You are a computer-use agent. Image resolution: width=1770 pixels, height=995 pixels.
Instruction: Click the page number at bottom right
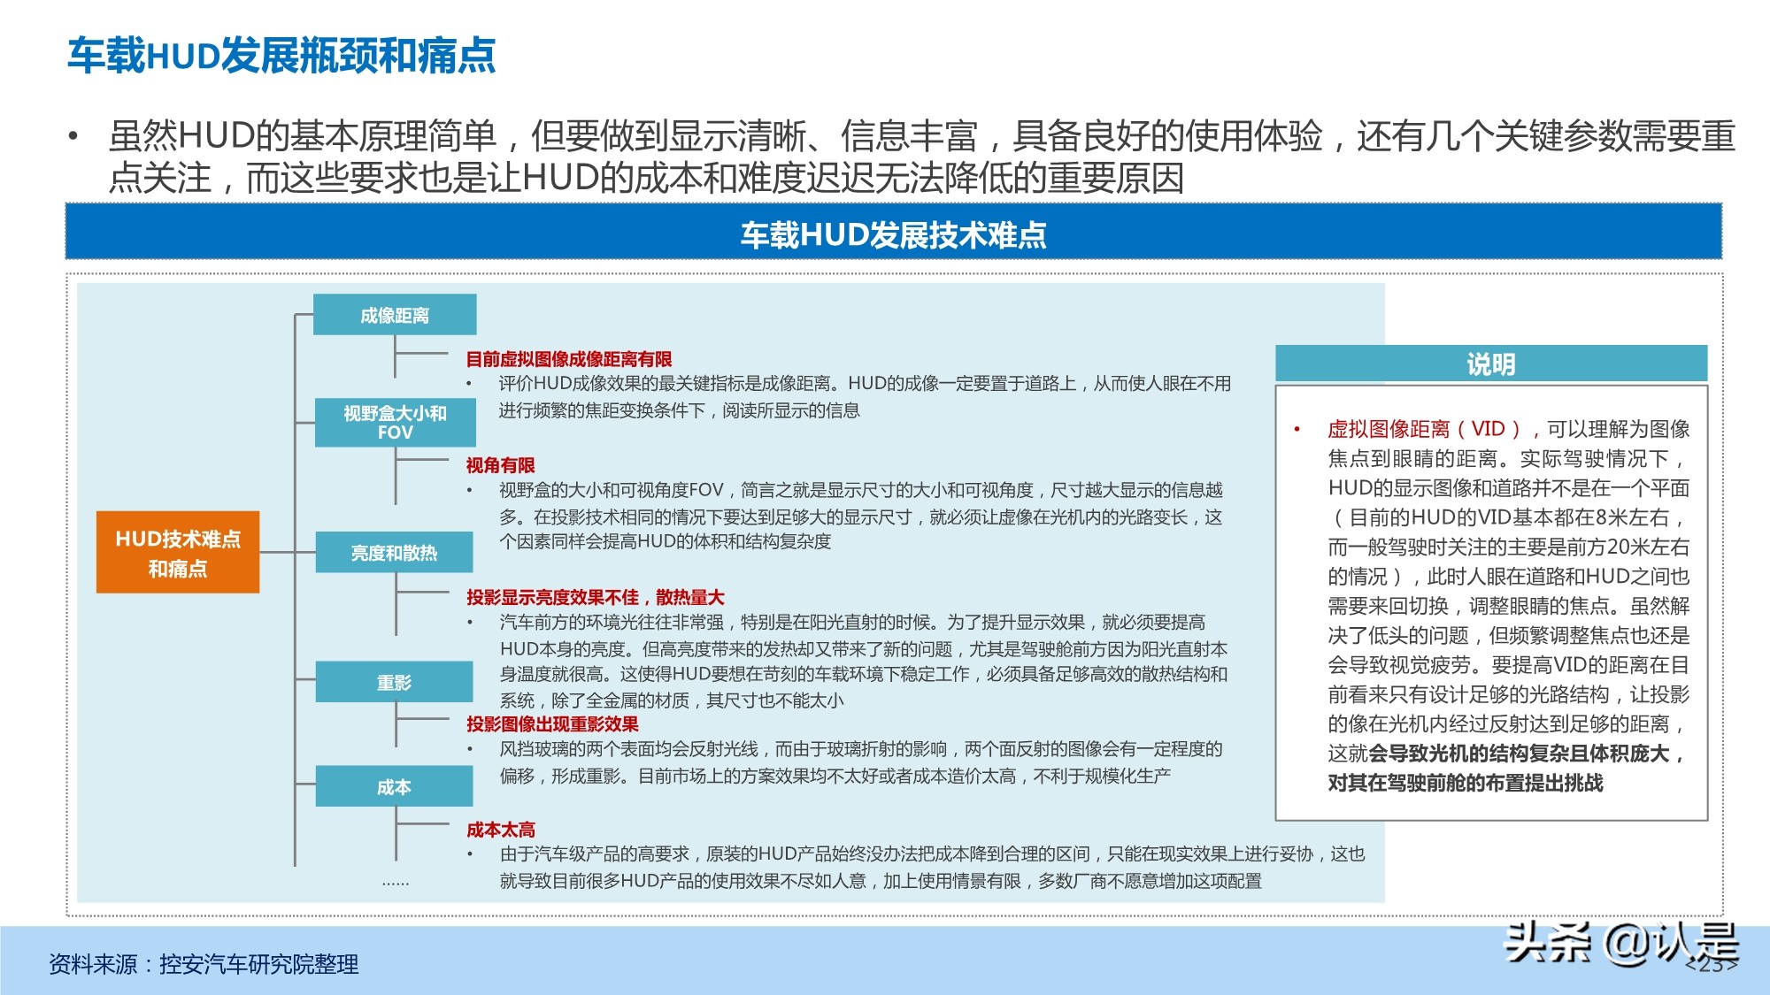(x=1711, y=967)
